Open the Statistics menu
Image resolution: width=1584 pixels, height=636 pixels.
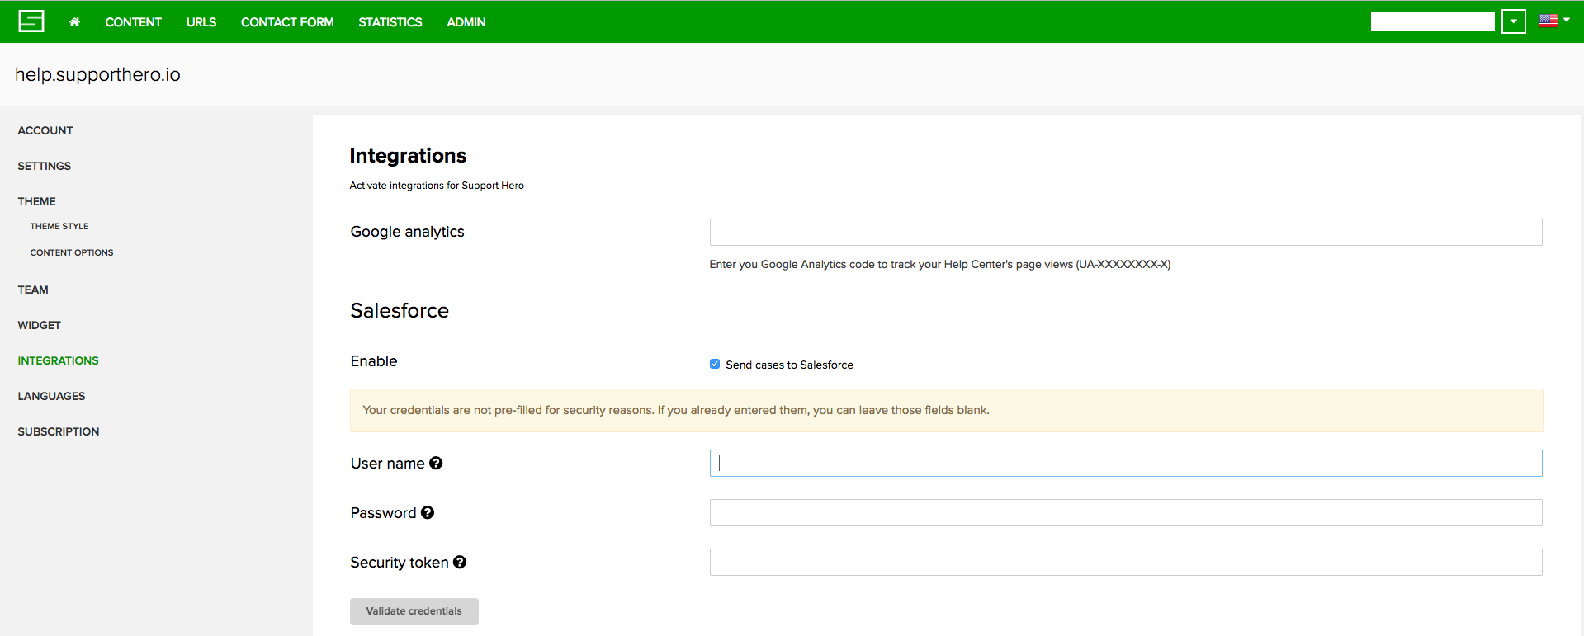coord(390,22)
